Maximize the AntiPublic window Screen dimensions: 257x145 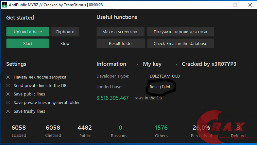235,5
